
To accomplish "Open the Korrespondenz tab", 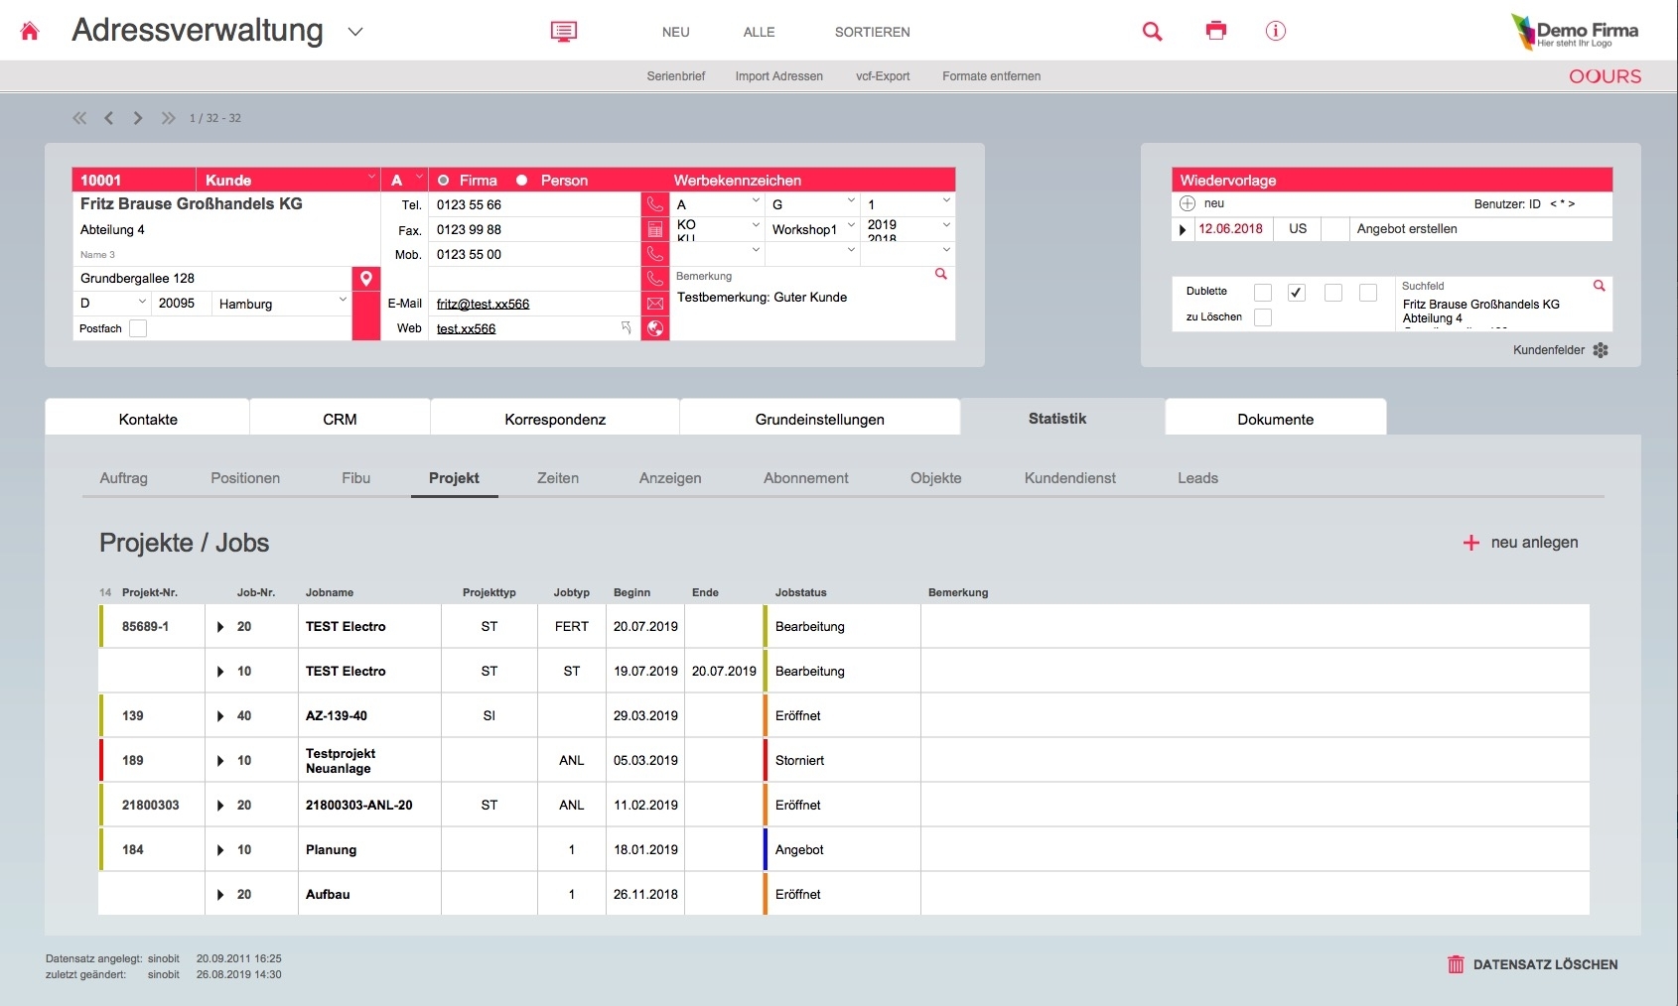I will (x=555, y=419).
